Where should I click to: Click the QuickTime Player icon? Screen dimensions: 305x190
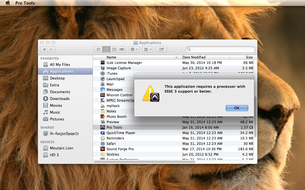(x=103, y=133)
